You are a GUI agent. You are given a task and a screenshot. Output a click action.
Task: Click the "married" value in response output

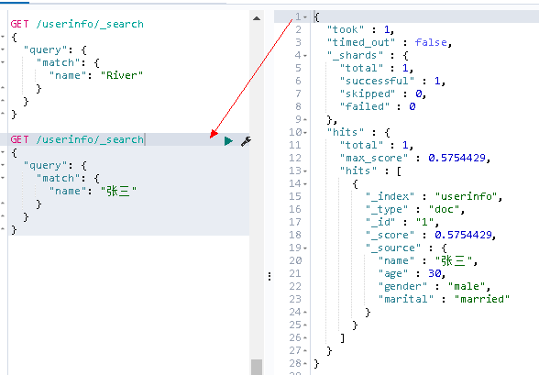pos(482,299)
